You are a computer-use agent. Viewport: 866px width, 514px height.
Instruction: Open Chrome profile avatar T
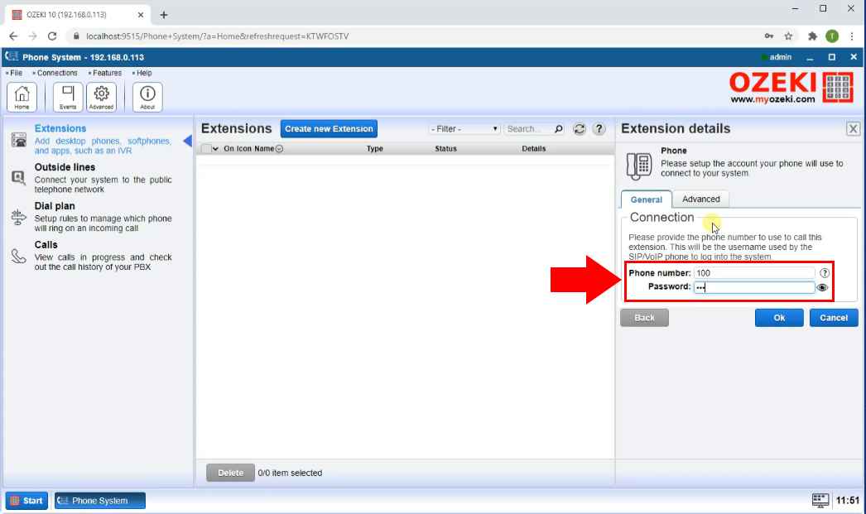[x=832, y=36]
